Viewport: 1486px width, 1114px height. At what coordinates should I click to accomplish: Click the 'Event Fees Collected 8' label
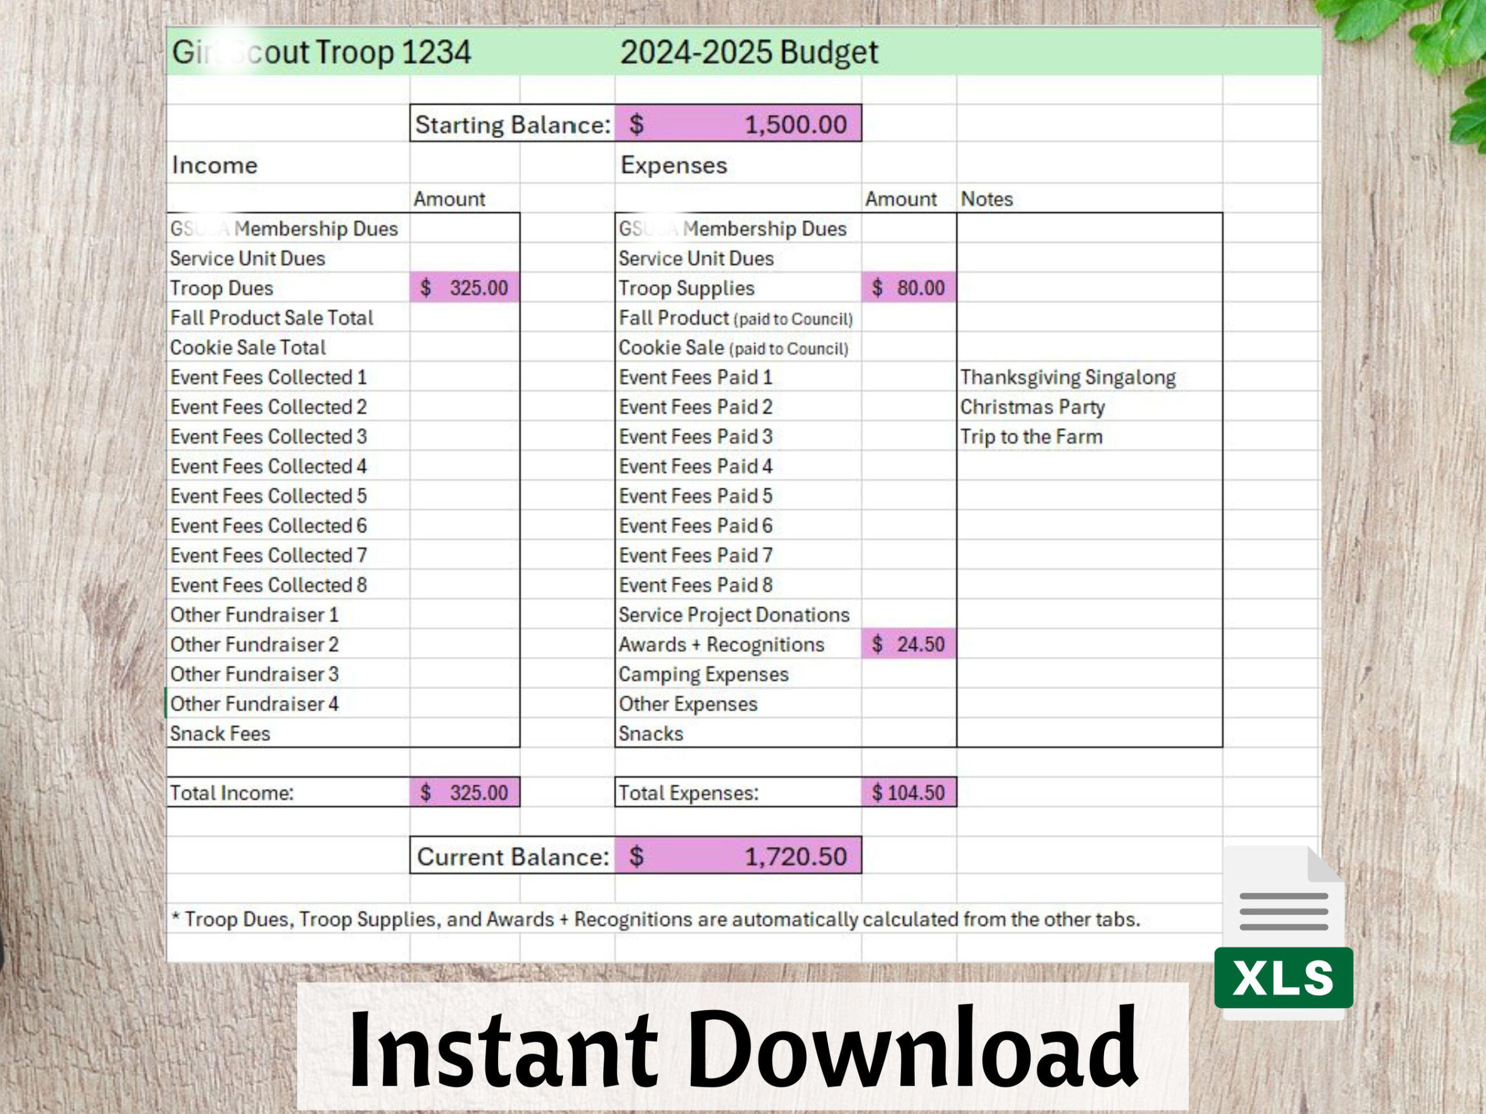coord(268,585)
